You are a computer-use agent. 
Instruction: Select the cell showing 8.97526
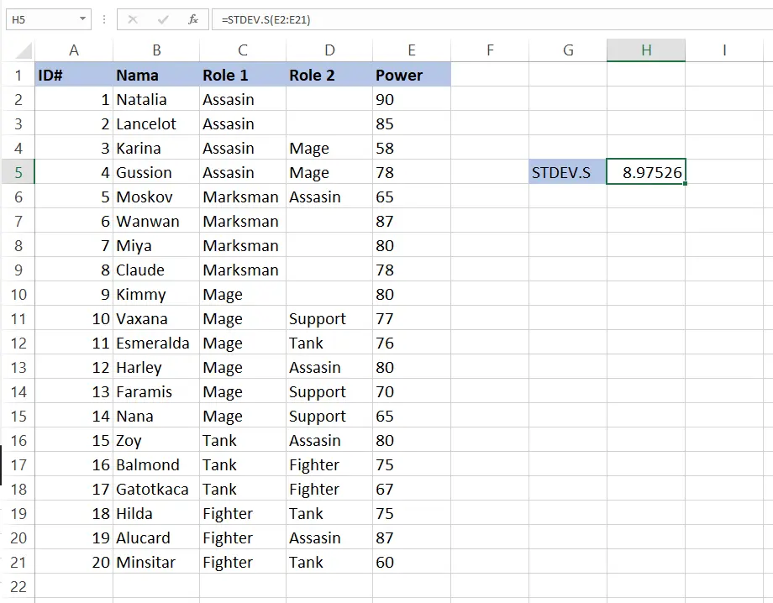pyautogui.click(x=646, y=172)
